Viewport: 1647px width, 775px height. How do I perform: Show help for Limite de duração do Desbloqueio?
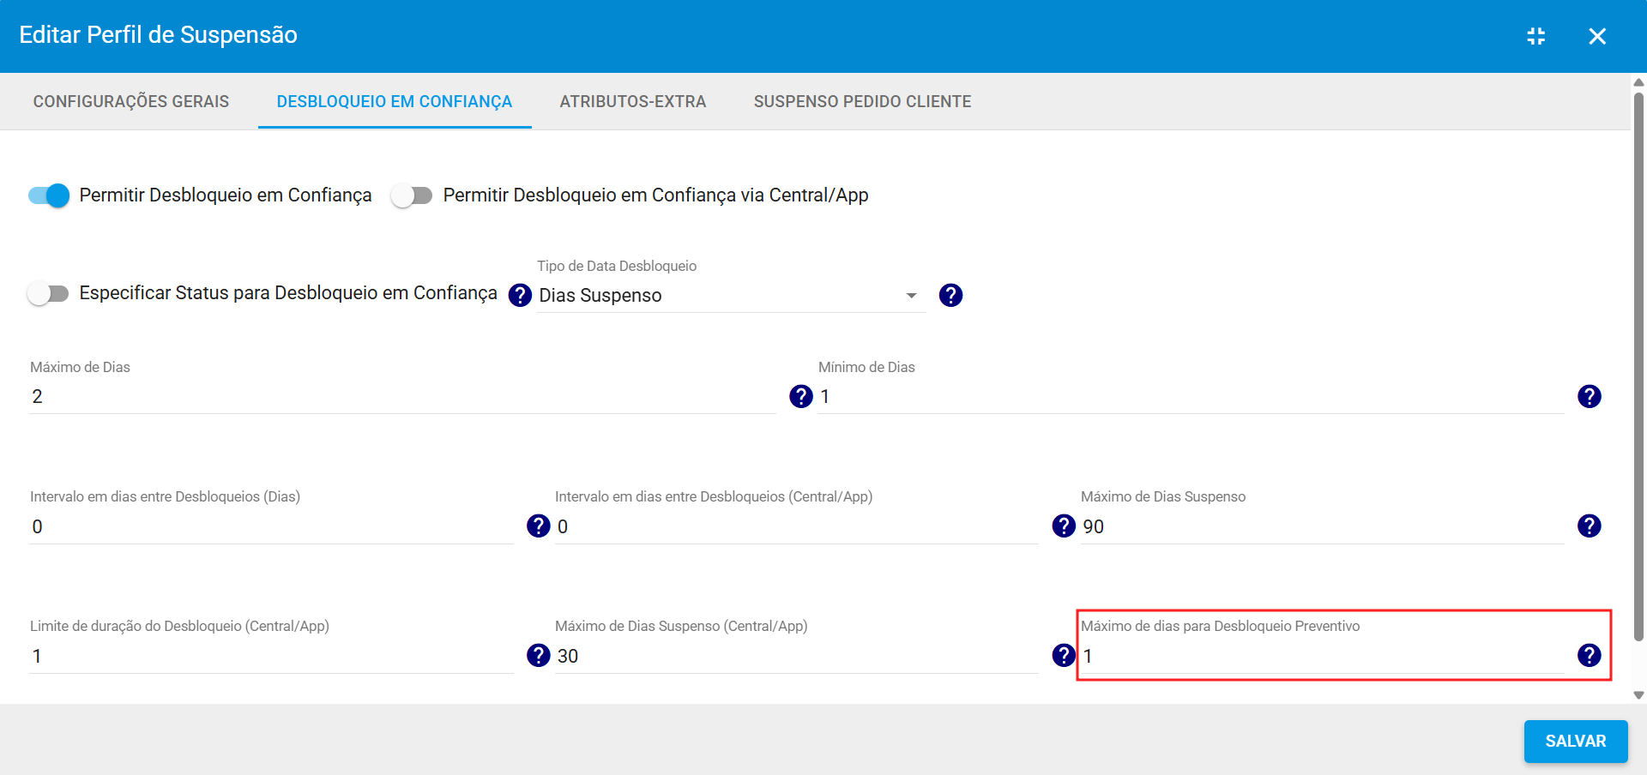pos(538,655)
